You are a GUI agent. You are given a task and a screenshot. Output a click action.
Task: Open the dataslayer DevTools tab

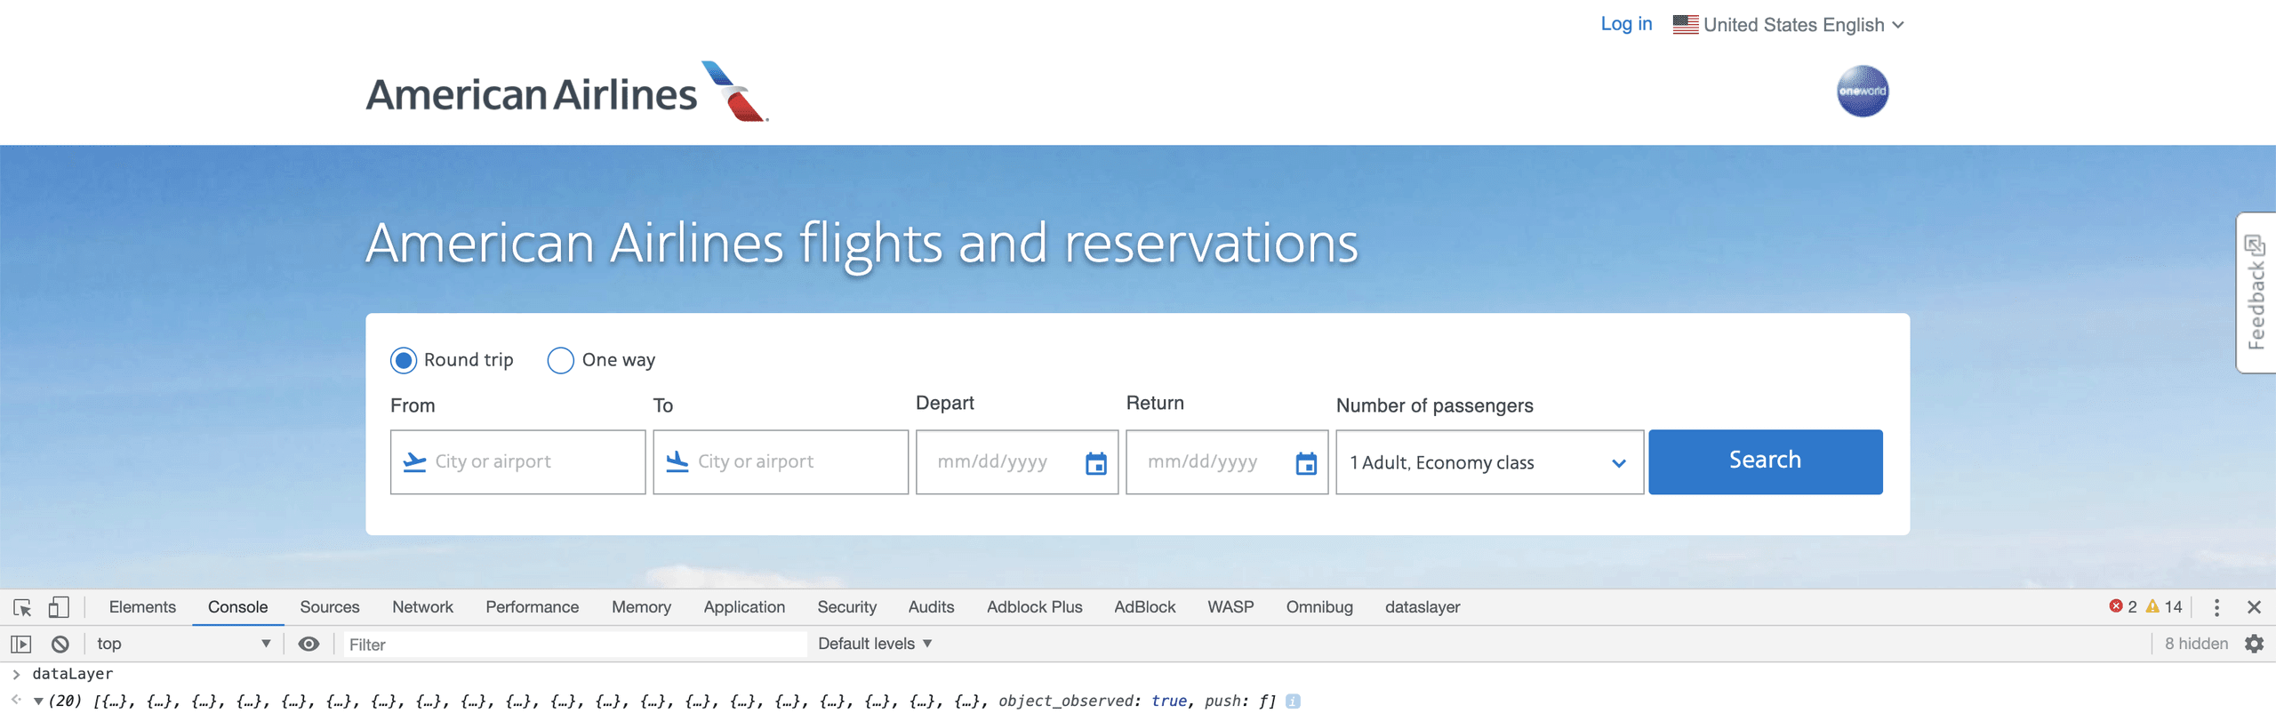pos(1422,607)
